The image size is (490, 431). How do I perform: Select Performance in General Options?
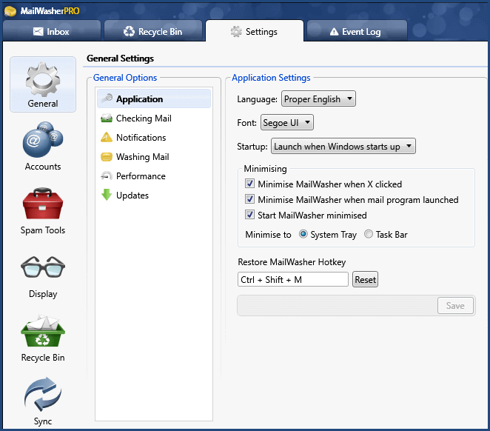click(154, 176)
